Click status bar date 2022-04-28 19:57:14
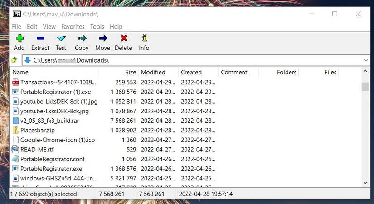The image size is (374, 204). point(206,194)
